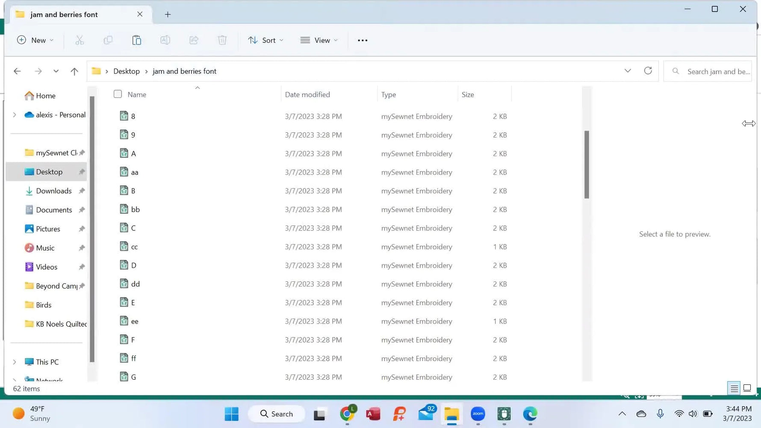
Task: Open the New dropdown menu
Action: click(x=35, y=40)
